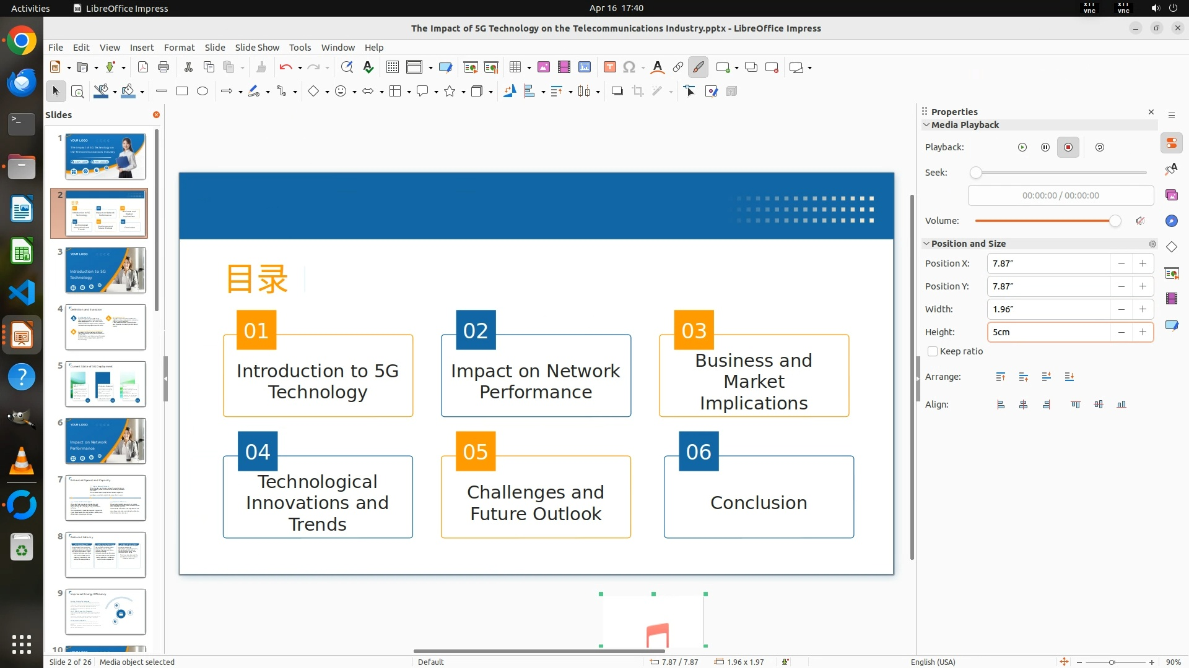Select the Rectangle drawing tool
The height and width of the screenshot is (668, 1189).
tap(182, 91)
